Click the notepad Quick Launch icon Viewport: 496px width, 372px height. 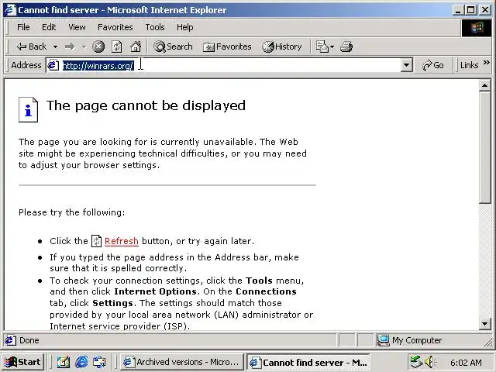tap(64, 362)
